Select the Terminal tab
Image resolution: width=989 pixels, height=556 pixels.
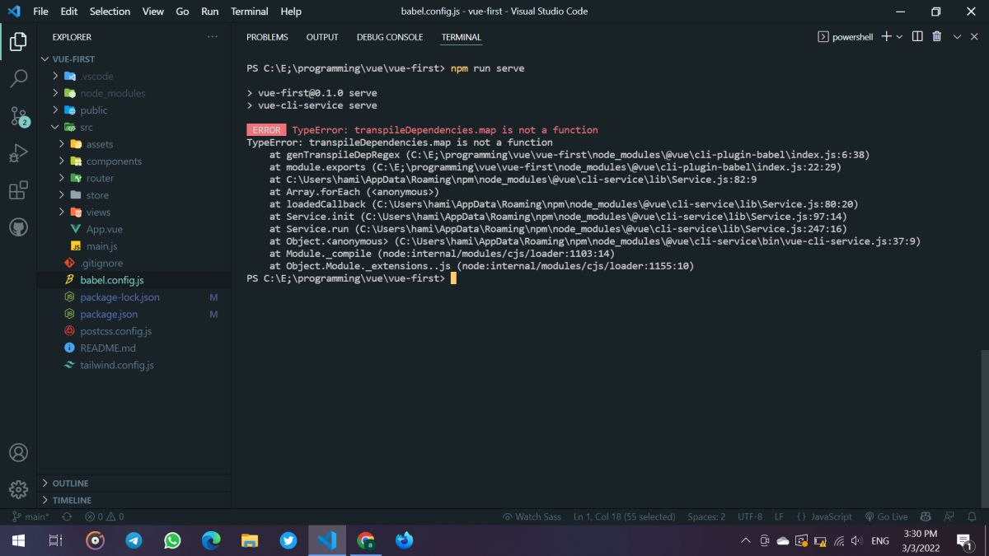(462, 37)
